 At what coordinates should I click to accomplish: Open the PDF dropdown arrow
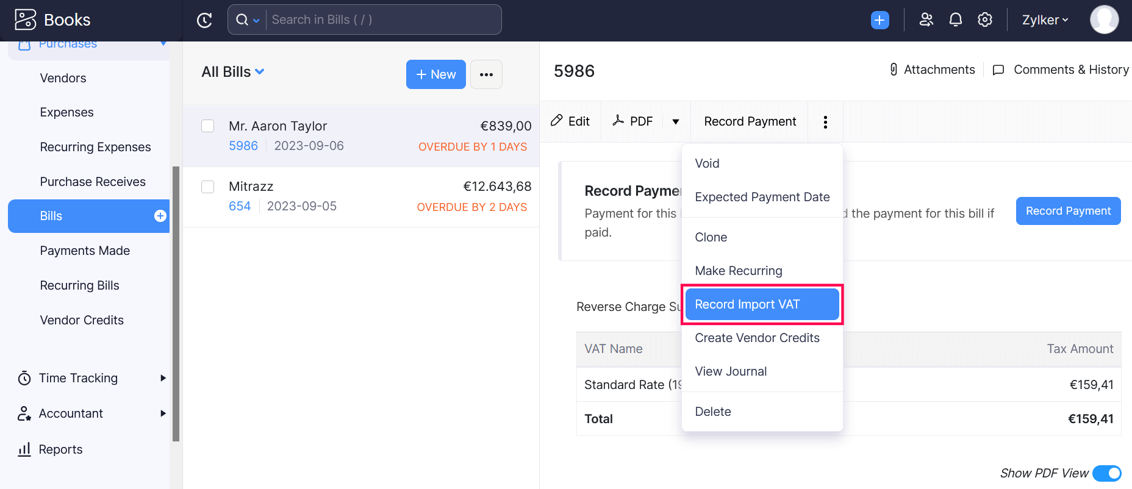coord(676,122)
